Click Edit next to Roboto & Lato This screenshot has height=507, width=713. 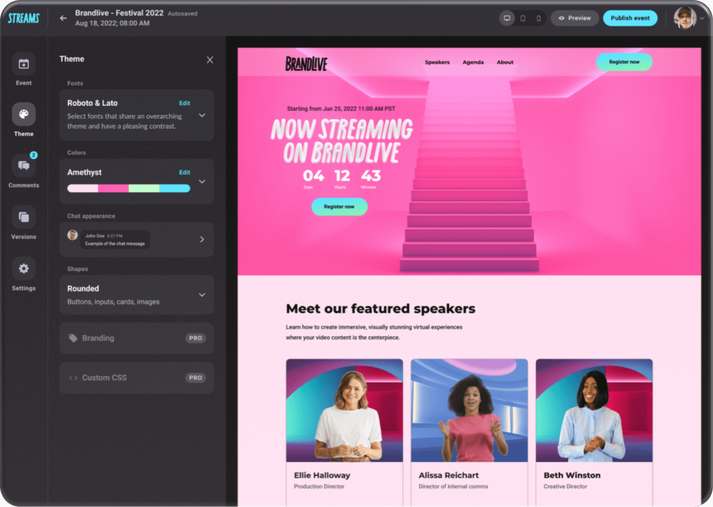click(185, 102)
